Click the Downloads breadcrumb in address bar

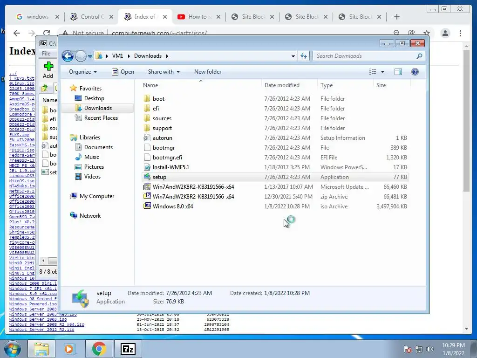tap(148, 56)
